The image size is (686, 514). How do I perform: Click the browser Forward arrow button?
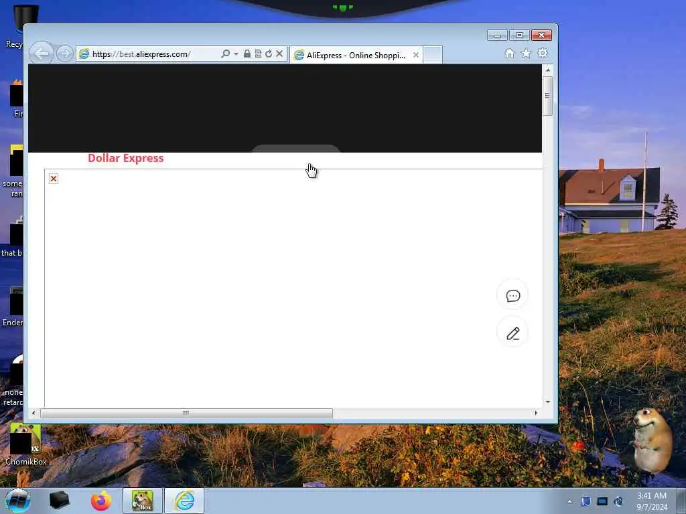point(65,54)
